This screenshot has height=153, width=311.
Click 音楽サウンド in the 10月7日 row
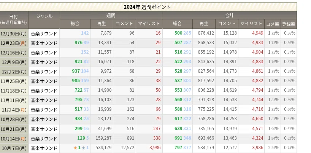44,148
